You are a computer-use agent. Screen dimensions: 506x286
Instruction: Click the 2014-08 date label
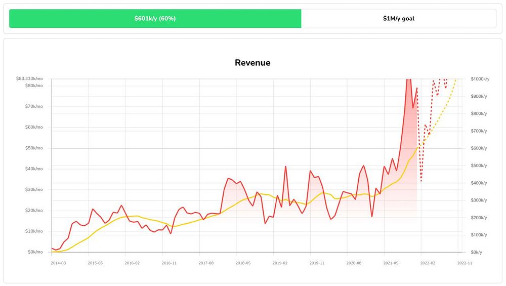click(x=58, y=263)
